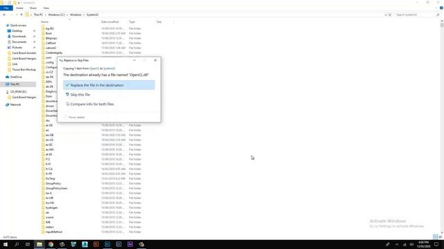Open Photoshop from the taskbar
The height and width of the screenshot is (249, 444).
click(x=108, y=244)
